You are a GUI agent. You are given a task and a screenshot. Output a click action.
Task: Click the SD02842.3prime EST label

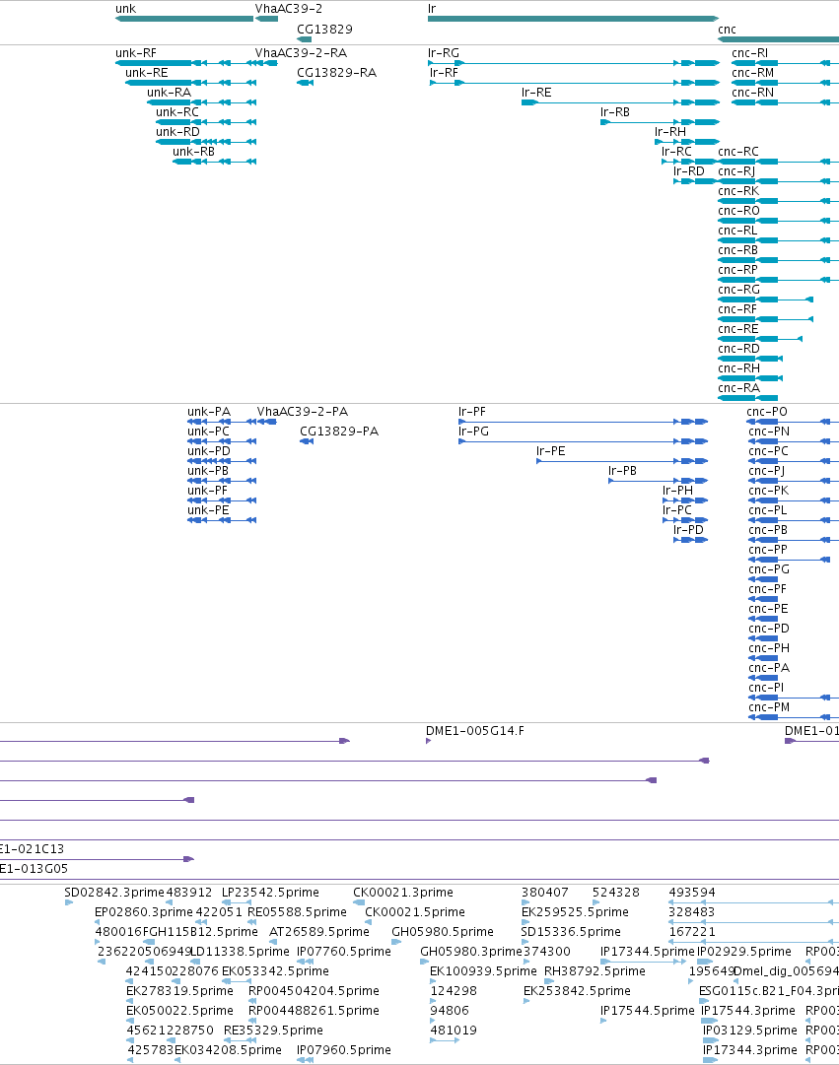click(114, 893)
